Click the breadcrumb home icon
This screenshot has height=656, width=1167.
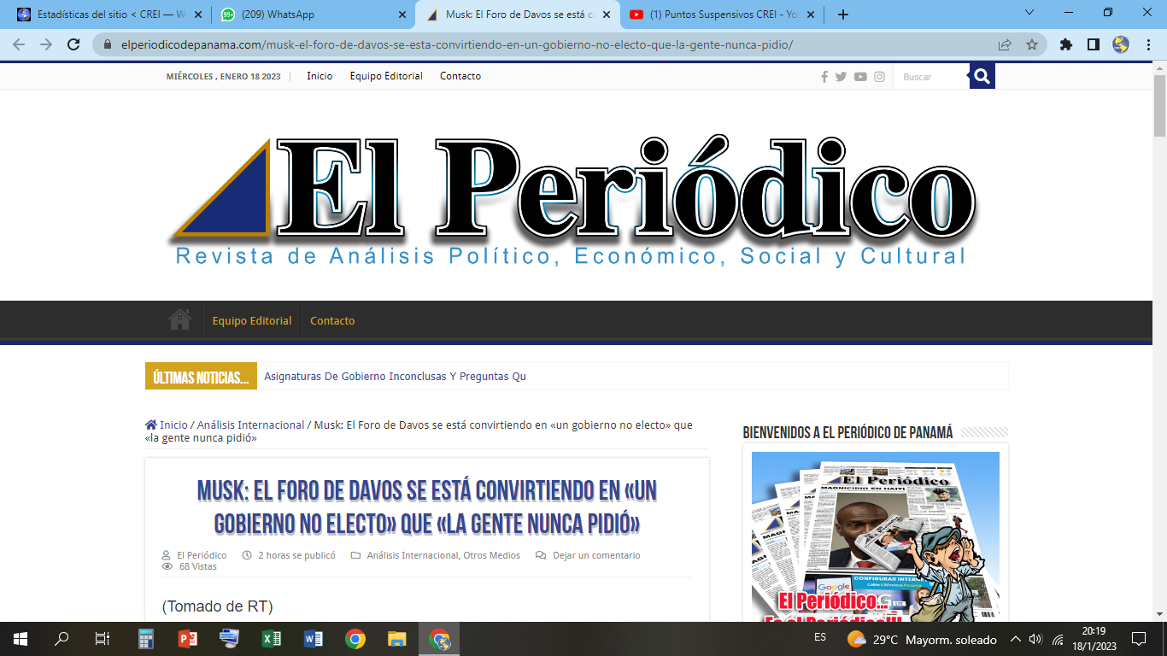click(150, 425)
